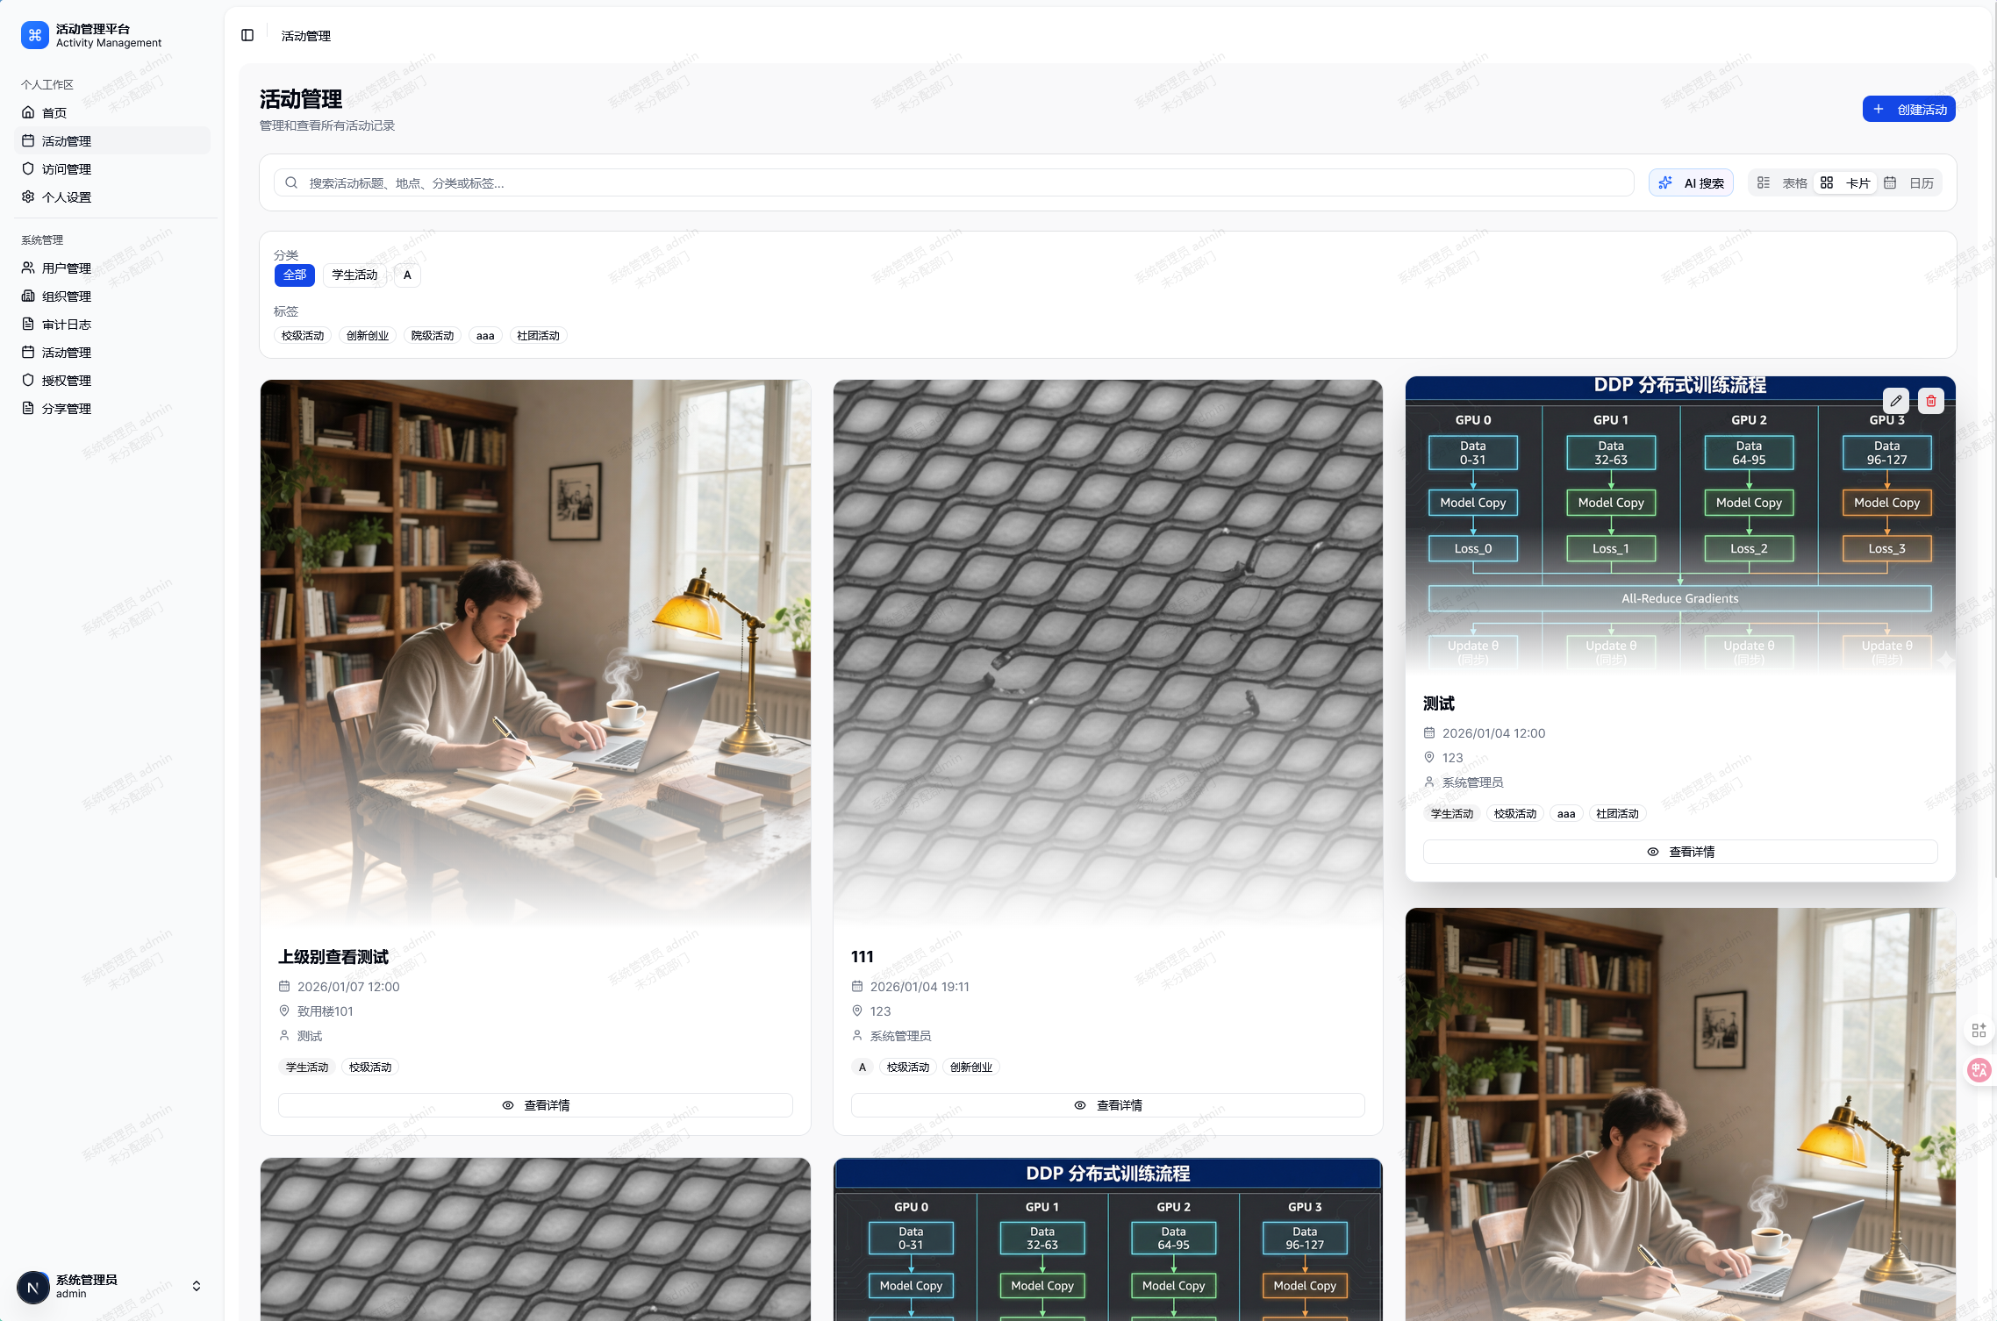
Task: Click the 创建活动 button
Action: point(1908,110)
